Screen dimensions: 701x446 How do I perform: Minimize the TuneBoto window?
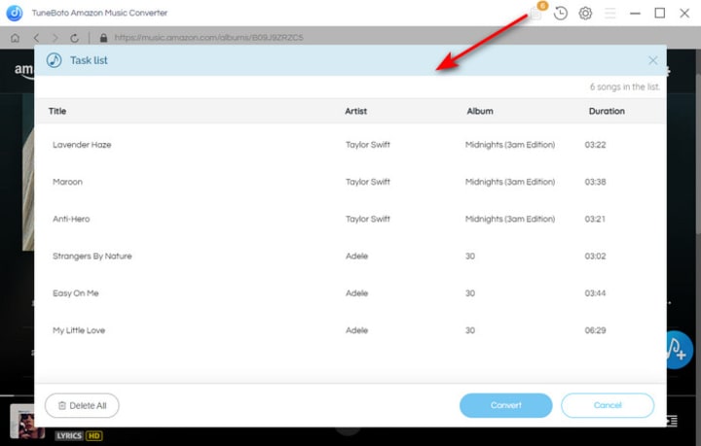click(x=635, y=14)
